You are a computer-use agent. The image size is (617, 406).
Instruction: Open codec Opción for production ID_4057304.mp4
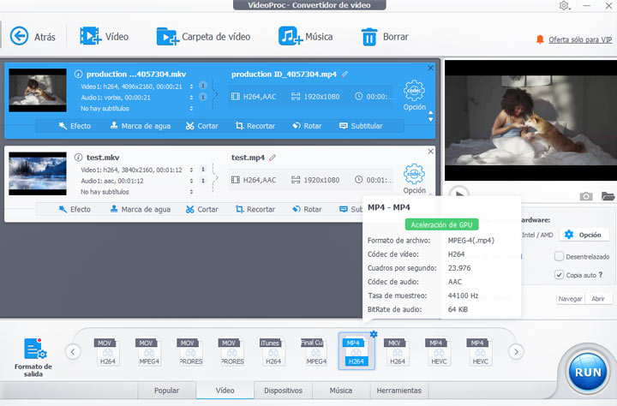click(415, 95)
